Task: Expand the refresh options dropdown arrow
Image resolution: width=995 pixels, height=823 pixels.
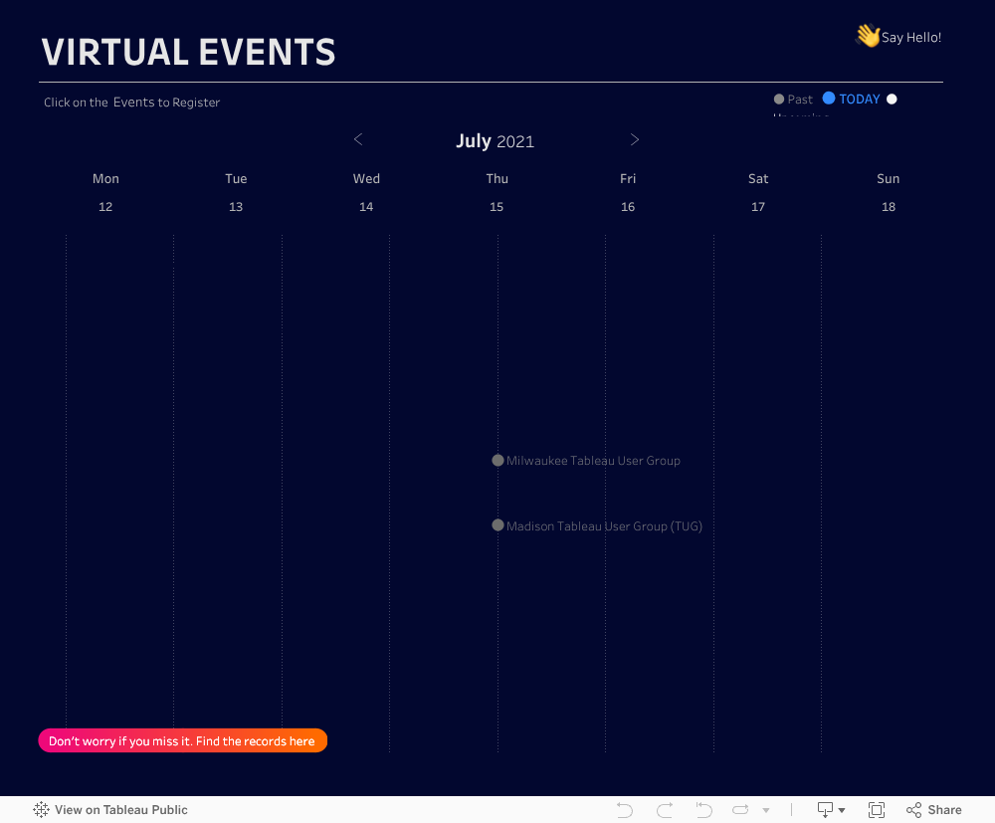Action: (766, 810)
